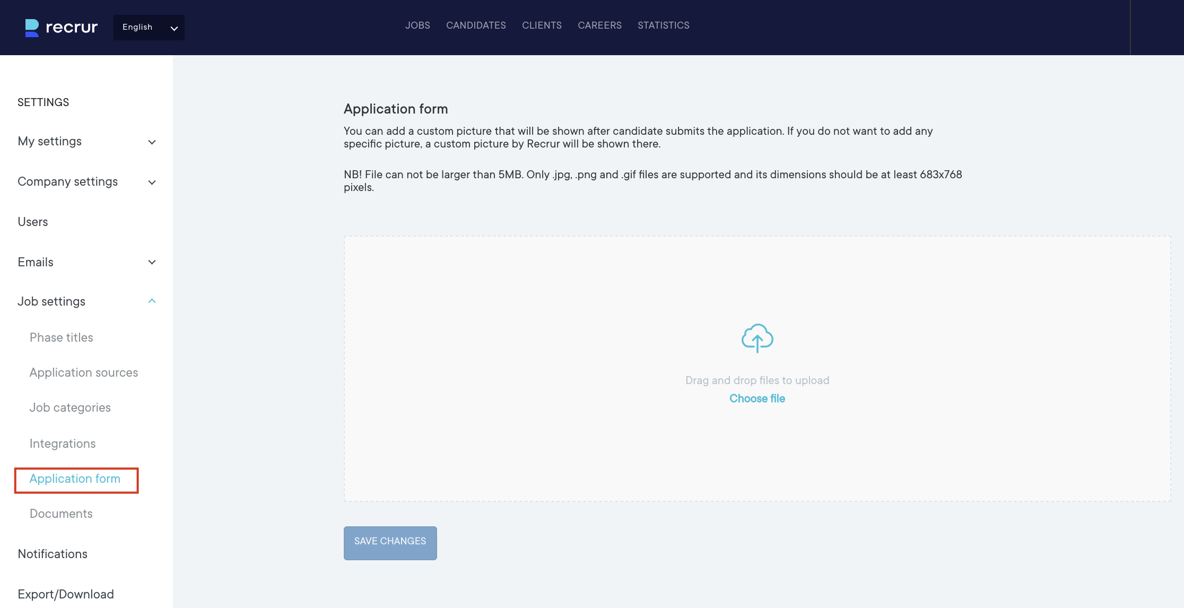Expand the My settings section

click(152, 142)
